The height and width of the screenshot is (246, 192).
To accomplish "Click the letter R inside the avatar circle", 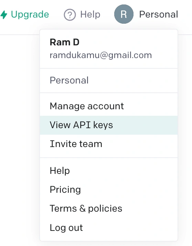I will 124,14.
